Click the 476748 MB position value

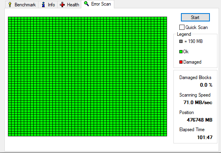coord(200,120)
